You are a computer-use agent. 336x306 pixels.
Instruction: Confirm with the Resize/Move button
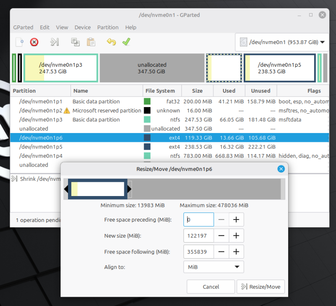(x=261, y=287)
